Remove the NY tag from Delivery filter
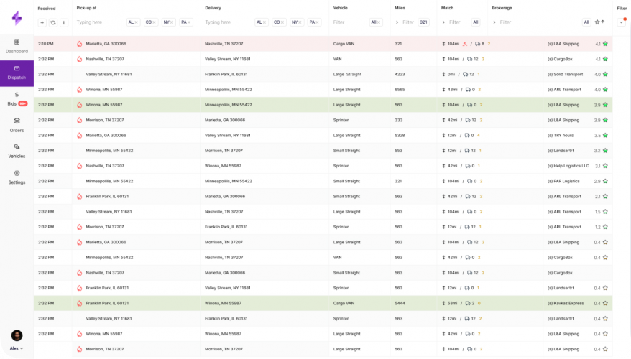This screenshot has width=631, height=359. 300,22
